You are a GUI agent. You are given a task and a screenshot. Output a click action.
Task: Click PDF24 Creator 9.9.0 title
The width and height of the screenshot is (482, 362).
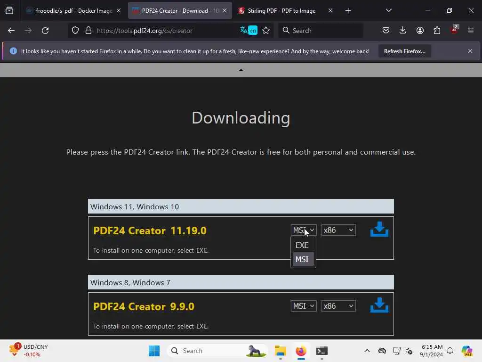pos(144,306)
